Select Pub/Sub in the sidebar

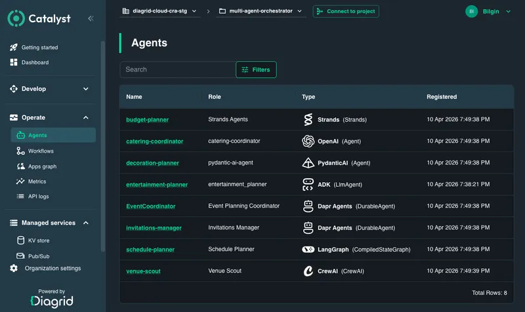point(38,256)
